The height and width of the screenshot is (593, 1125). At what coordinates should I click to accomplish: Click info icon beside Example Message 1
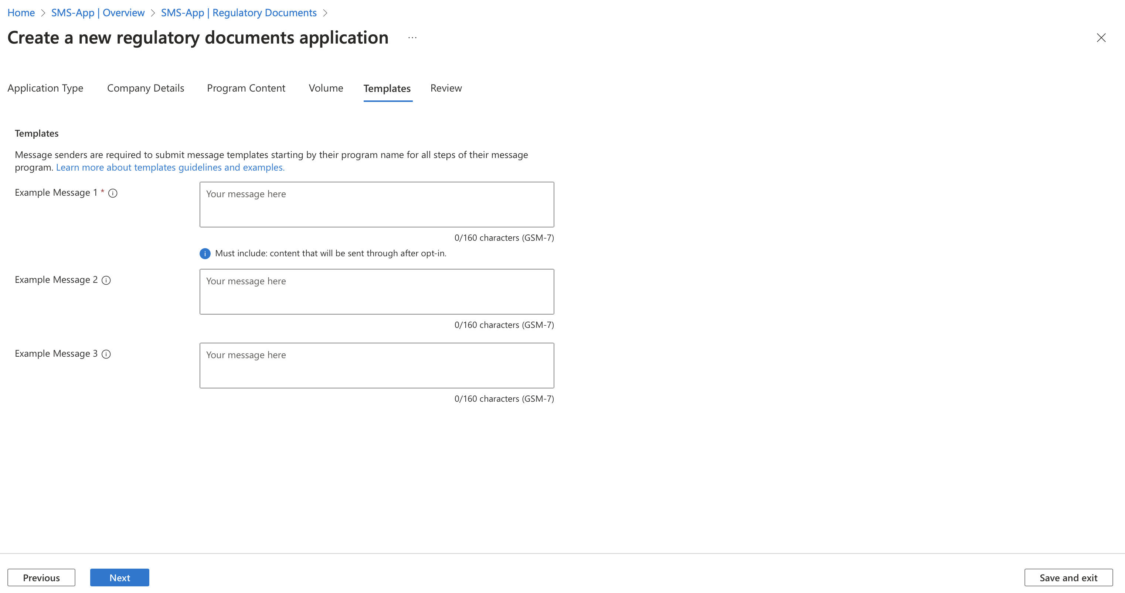tap(113, 193)
